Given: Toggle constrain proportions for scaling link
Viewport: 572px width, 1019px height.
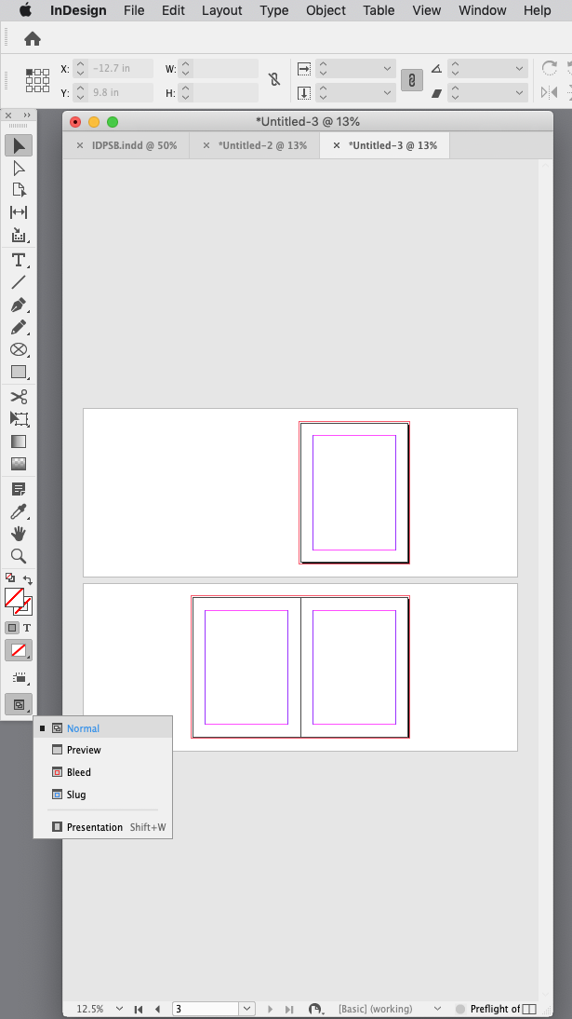Looking at the screenshot, I should coord(412,81).
